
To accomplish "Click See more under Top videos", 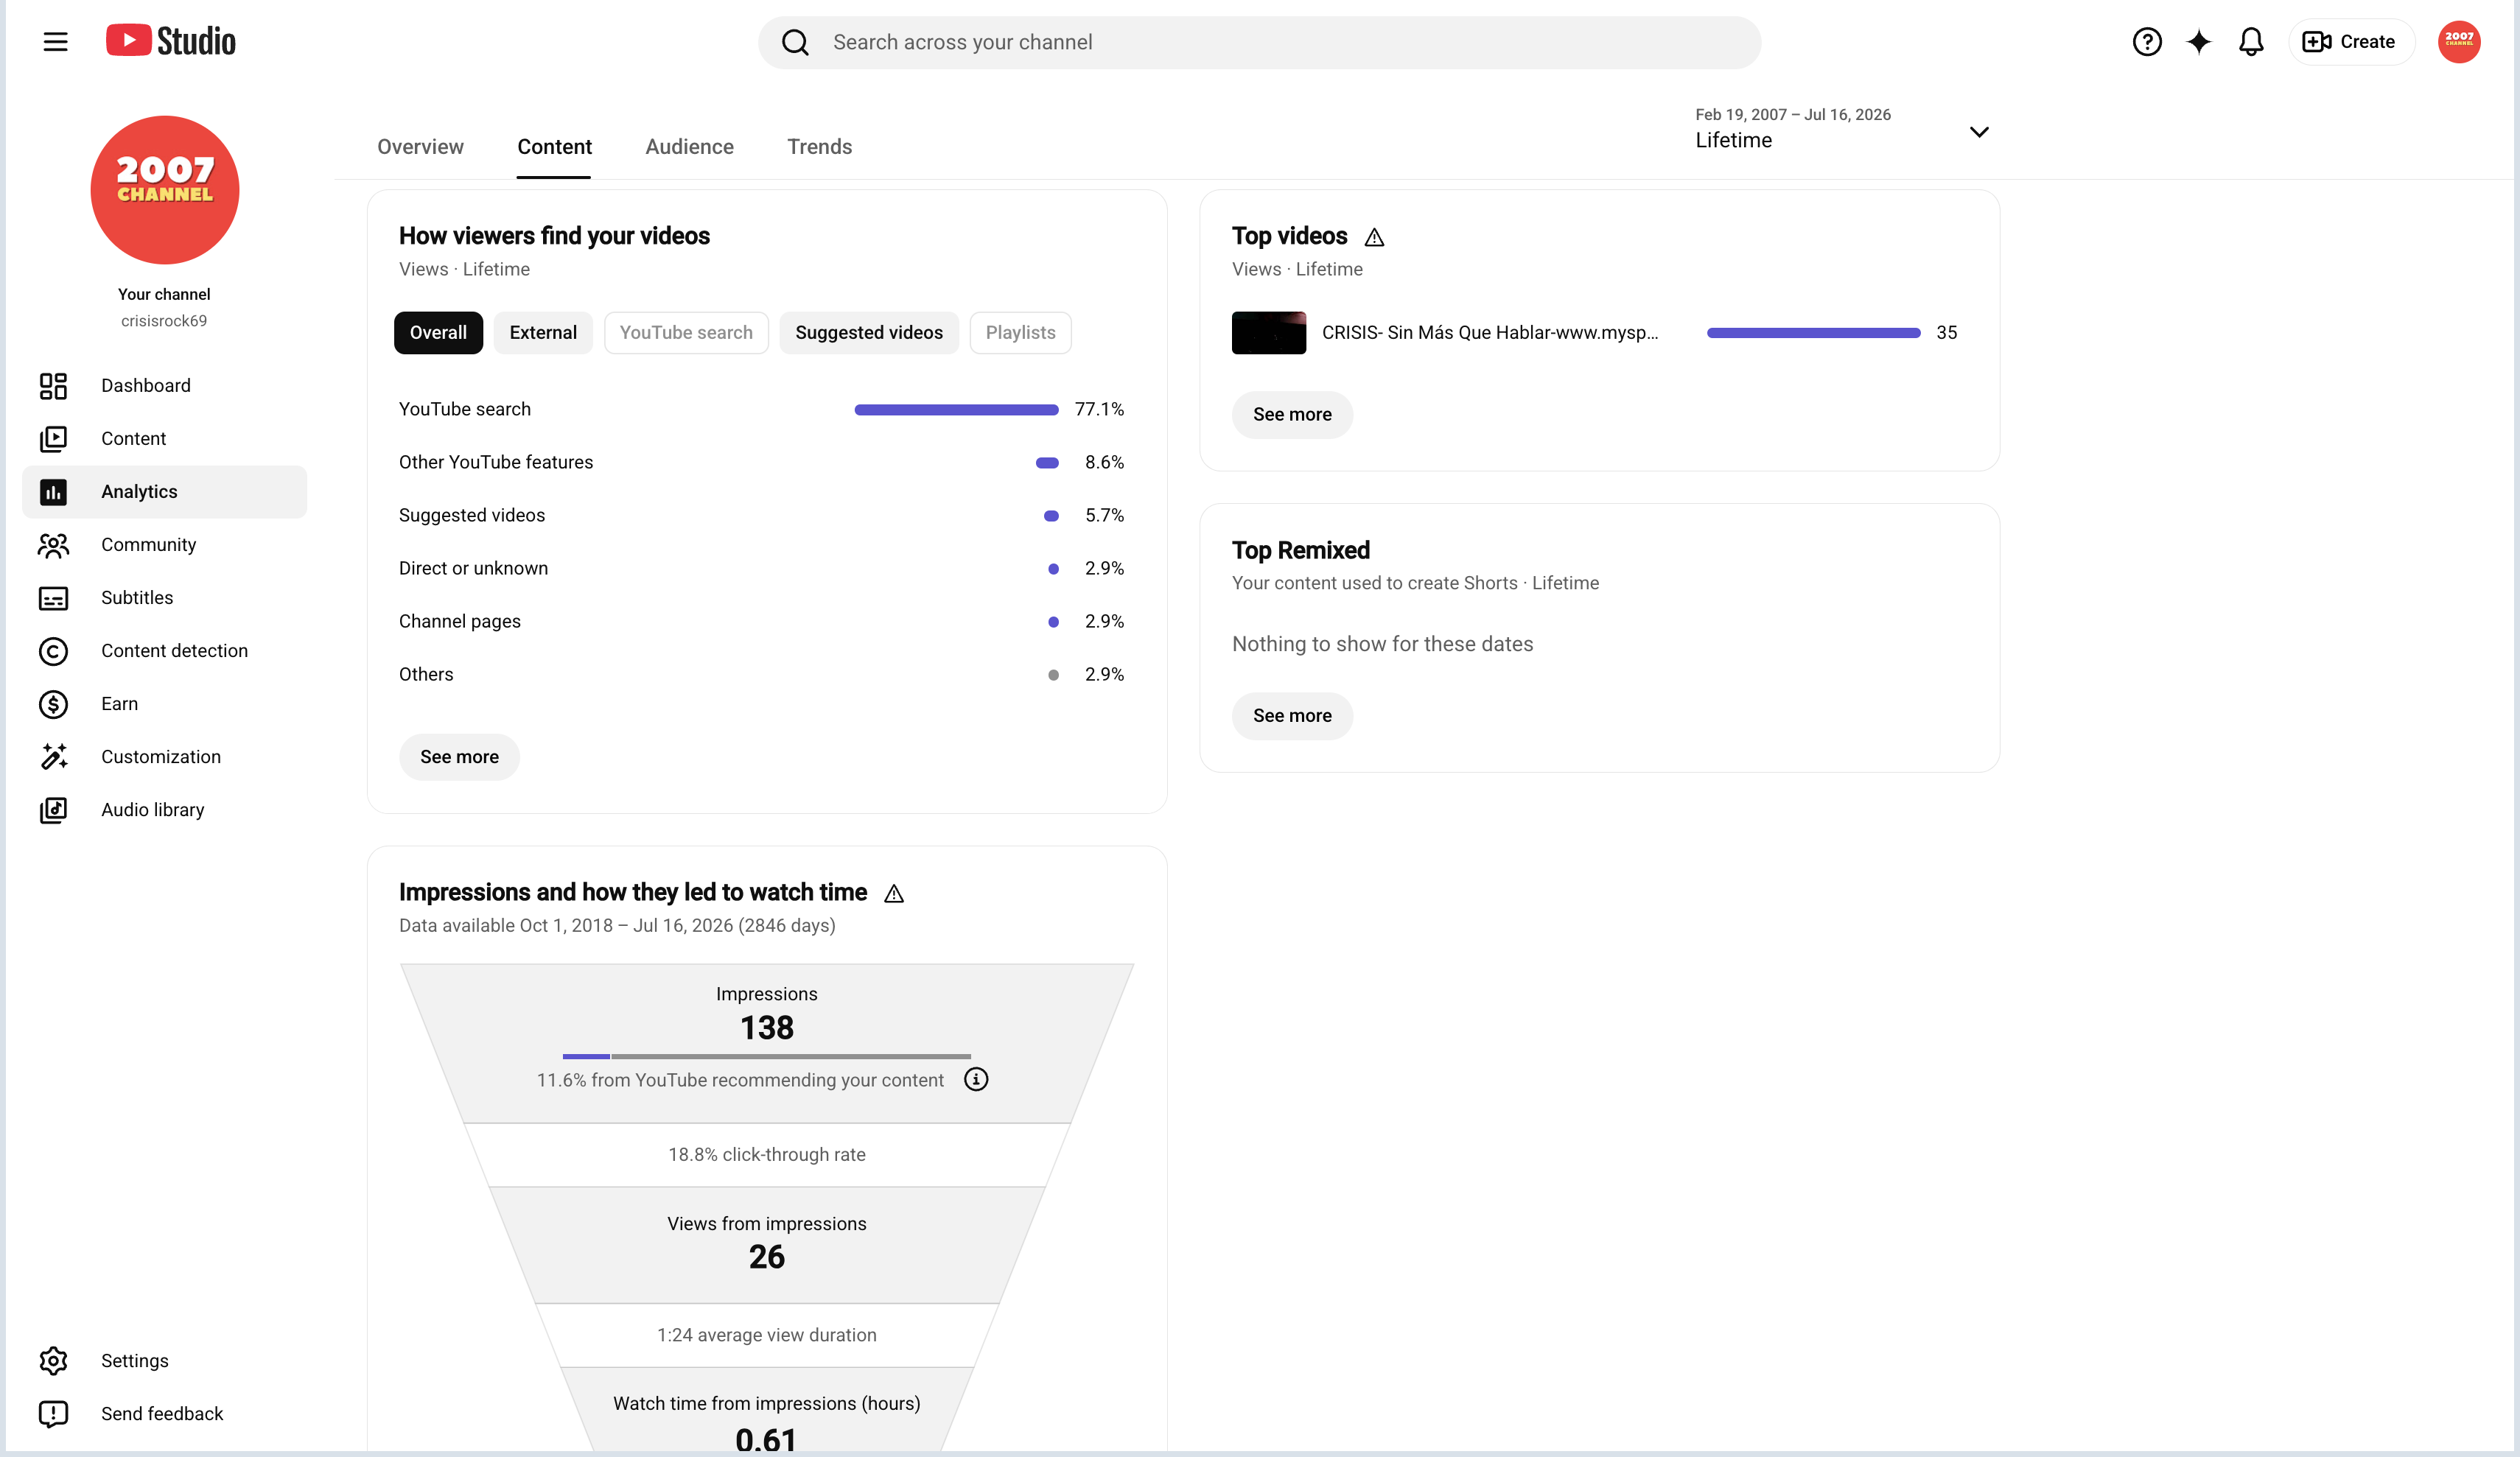I will tap(1292, 415).
